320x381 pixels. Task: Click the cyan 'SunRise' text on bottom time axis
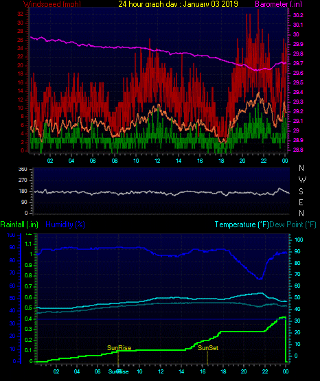click(x=118, y=371)
